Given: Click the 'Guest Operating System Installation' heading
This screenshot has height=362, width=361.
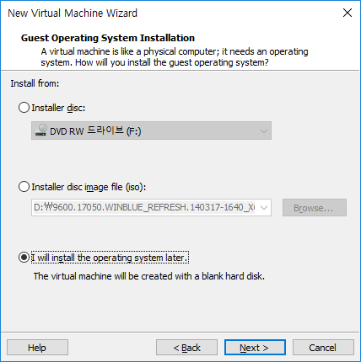Looking at the screenshot, I should (108, 38).
